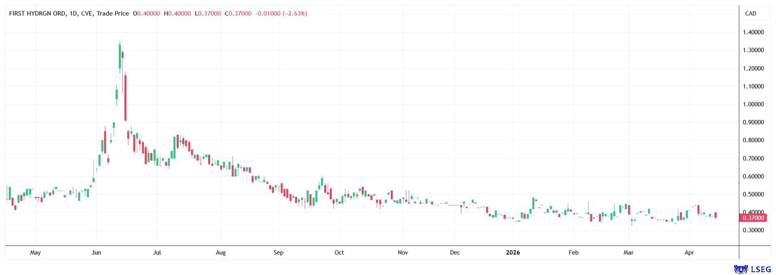Click the open price value O0.40000

pyautogui.click(x=146, y=13)
